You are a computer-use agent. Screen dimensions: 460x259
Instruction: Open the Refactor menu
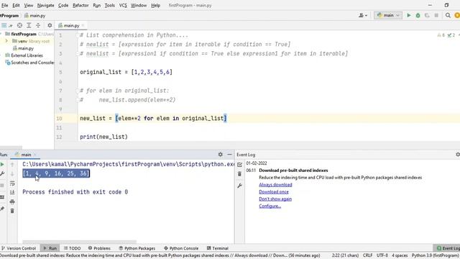pyautogui.click(x=80, y=5)
